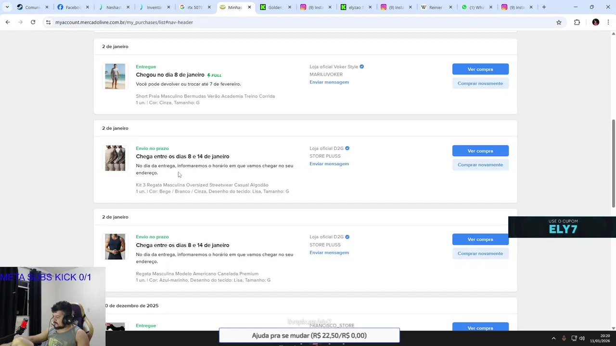616x346 pixels.
Task: View site information icon in address bar
Action: tap(48, 22)
